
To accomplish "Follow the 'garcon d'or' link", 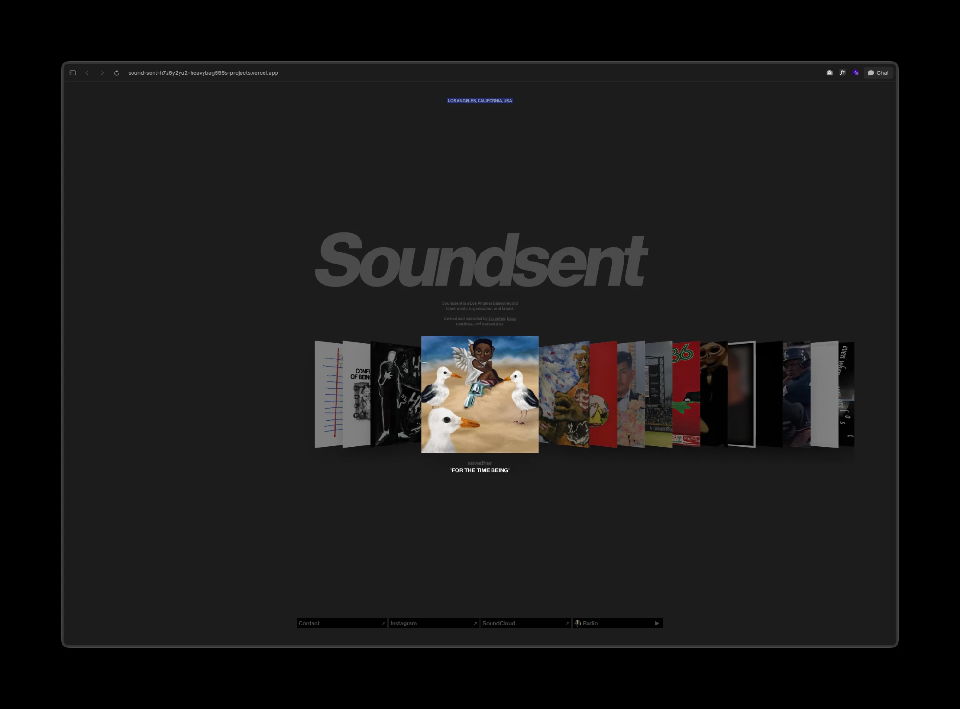I will tap(492, 324).
